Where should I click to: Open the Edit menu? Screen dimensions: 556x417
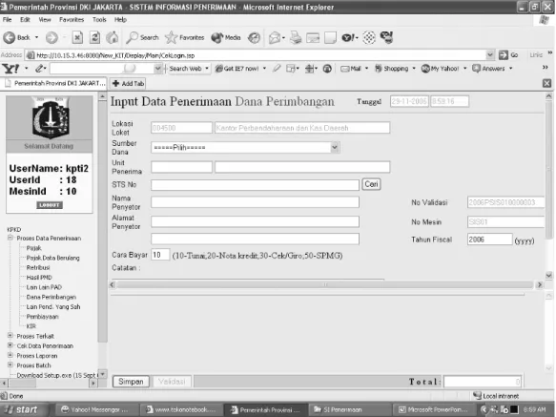[25, 19]
